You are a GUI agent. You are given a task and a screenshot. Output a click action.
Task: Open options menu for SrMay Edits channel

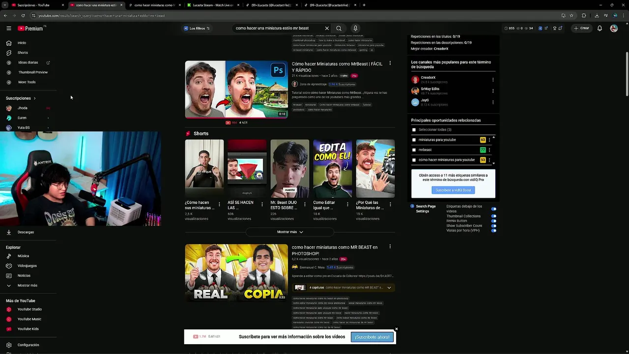pos(493,91)
